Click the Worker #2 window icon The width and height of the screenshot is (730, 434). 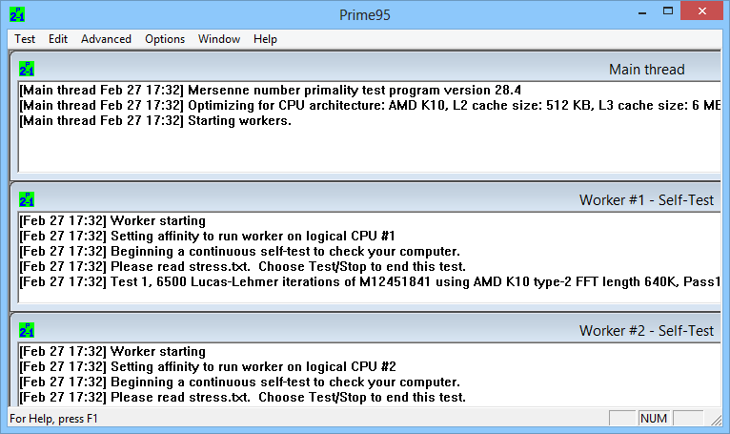(x=27, y=330)
